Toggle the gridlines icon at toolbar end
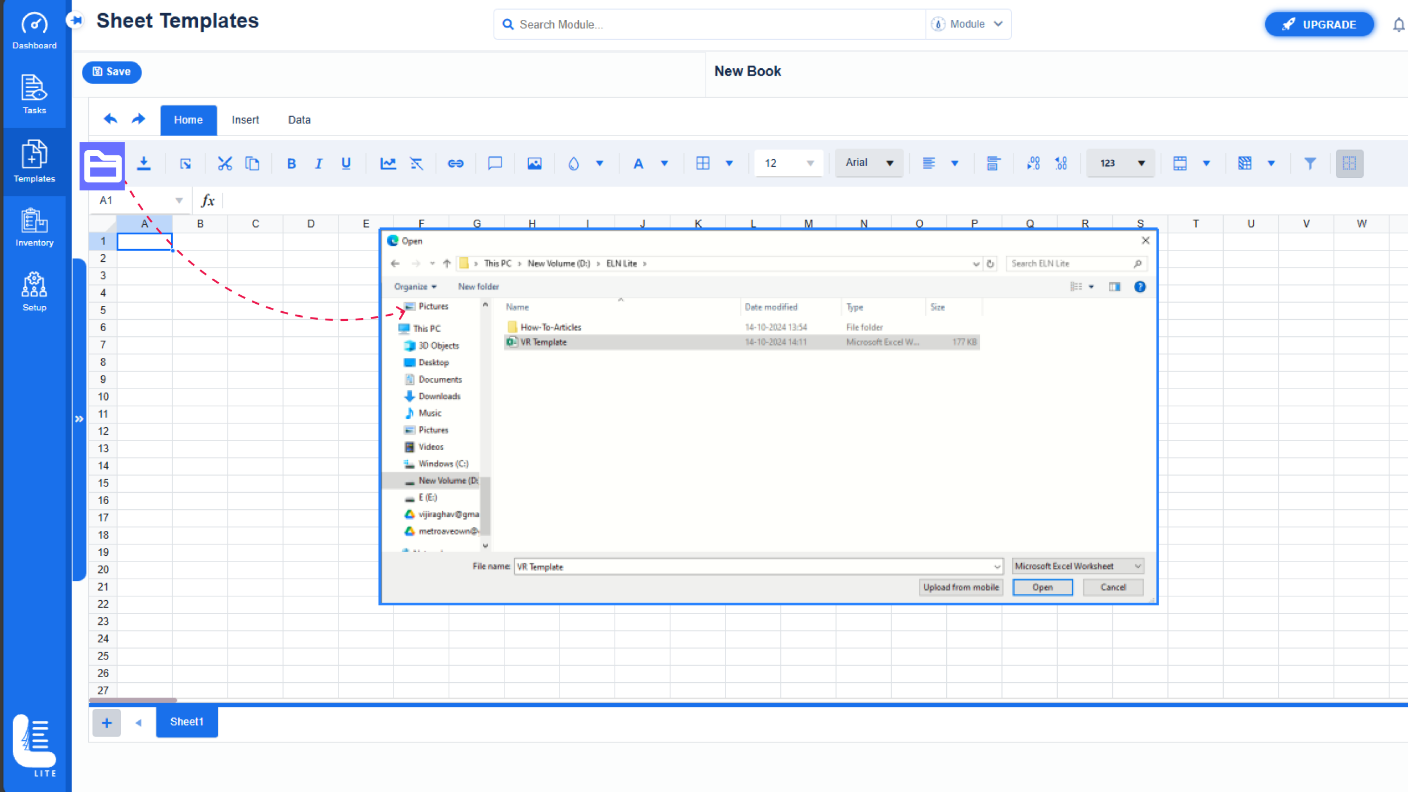Image resolution: width=1408 pixels, height=792 pixels. [x=1349, y=163]
